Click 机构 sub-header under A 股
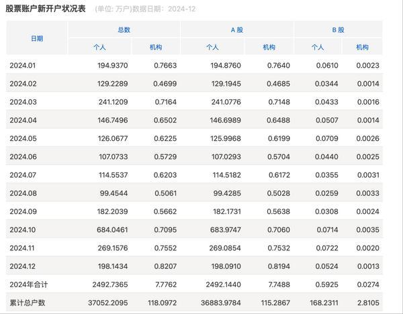Screen dimensions: 403x314 [x=269, y=48]
